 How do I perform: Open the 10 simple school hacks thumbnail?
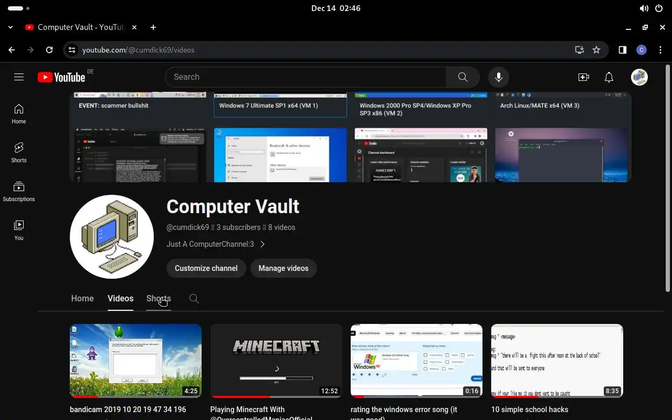pos(557,361)
